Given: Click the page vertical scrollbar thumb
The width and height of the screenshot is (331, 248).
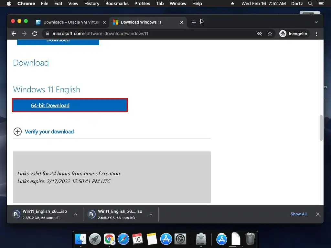Looking at the screenshot, I should pyautogui.click(x=321, y=128).
